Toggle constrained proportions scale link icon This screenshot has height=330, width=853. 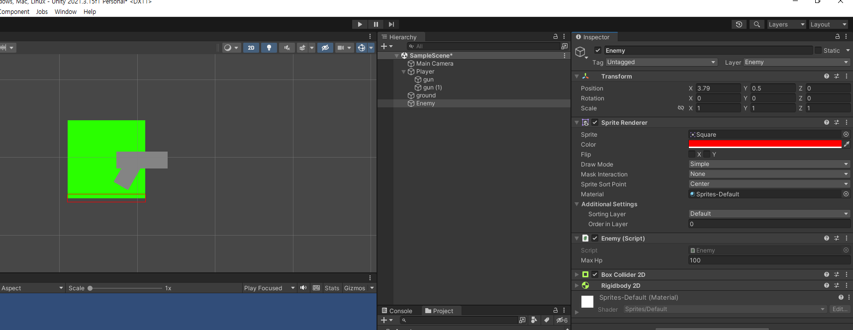point(681,108)
